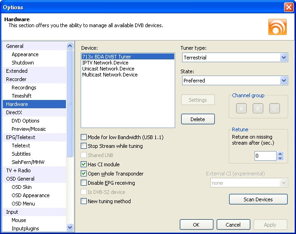Increase the Retune seconds spinner value
The image size is (296, 234).
280,153
